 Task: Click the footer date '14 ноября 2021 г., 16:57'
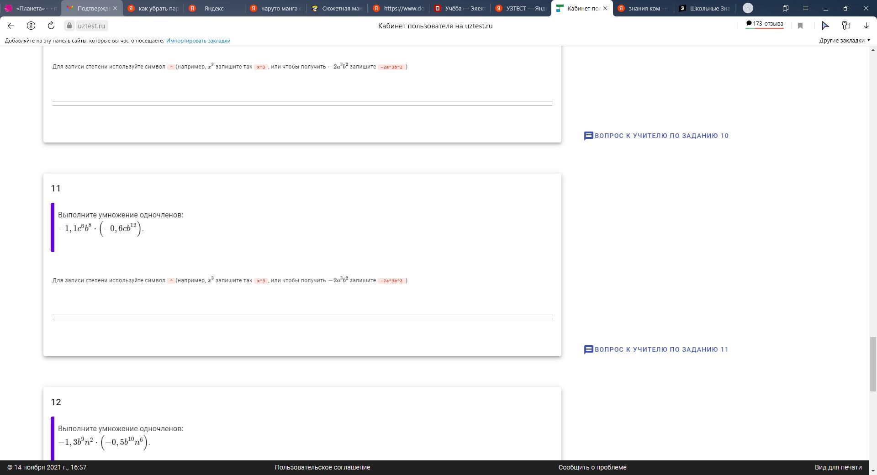coord(50,467)
